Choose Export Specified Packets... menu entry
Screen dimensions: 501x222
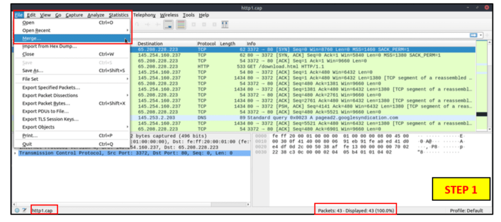point(51,88)
